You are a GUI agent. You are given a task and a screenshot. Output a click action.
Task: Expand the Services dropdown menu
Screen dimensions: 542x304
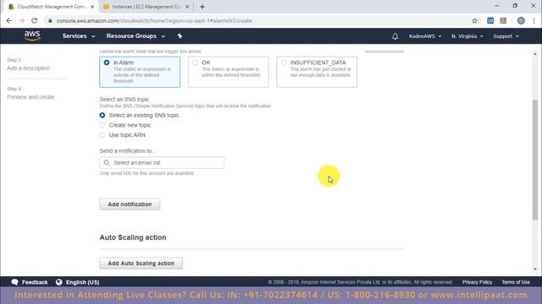pos(79,35)
